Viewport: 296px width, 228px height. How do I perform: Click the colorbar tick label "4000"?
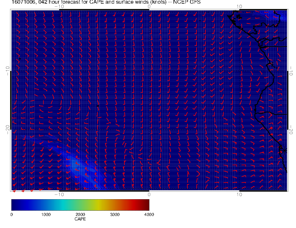(149, 215)
